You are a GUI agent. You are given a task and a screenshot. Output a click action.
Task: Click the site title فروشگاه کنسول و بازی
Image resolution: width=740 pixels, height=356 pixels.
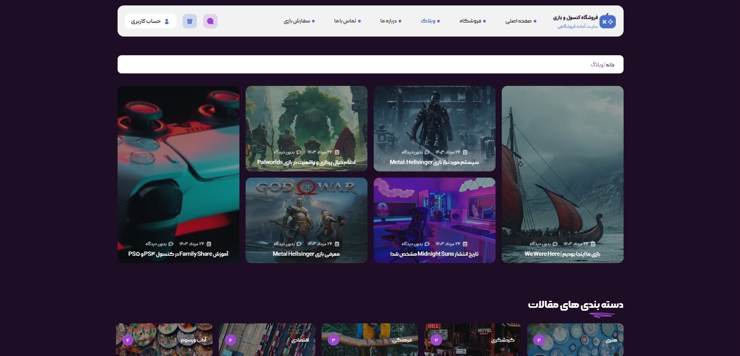(575, 17)
